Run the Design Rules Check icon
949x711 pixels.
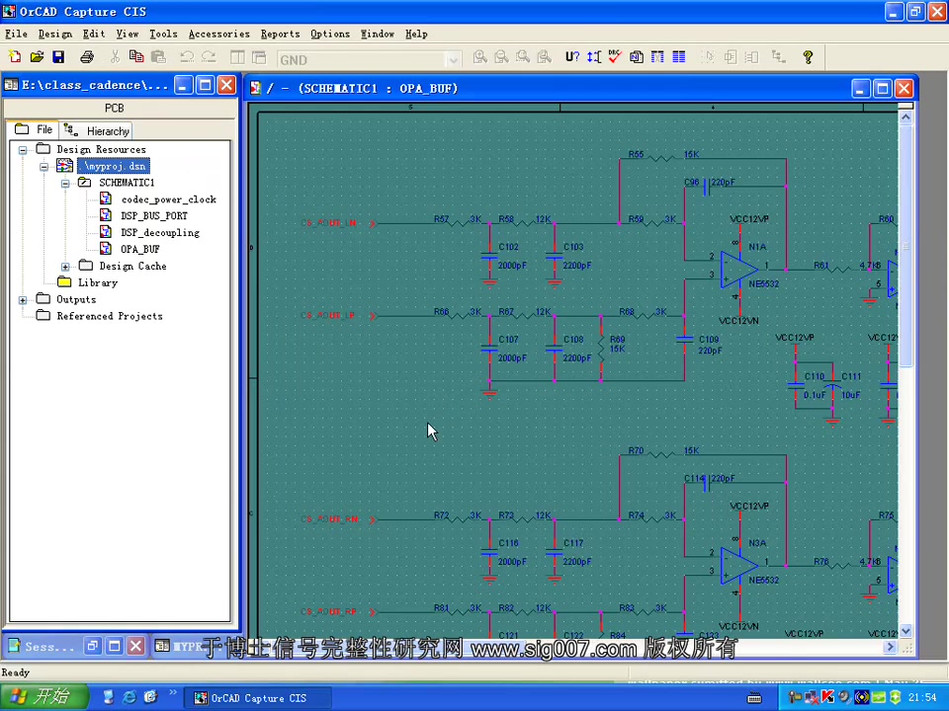tap(615, 57)
